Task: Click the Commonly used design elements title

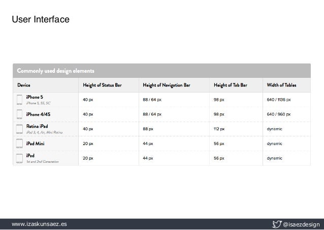Action: [55, 70]
